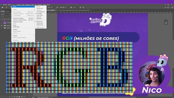Screen dimensions: 174x98
Task: Click the search magnifier icon at top right
Action: click(166, 7)
